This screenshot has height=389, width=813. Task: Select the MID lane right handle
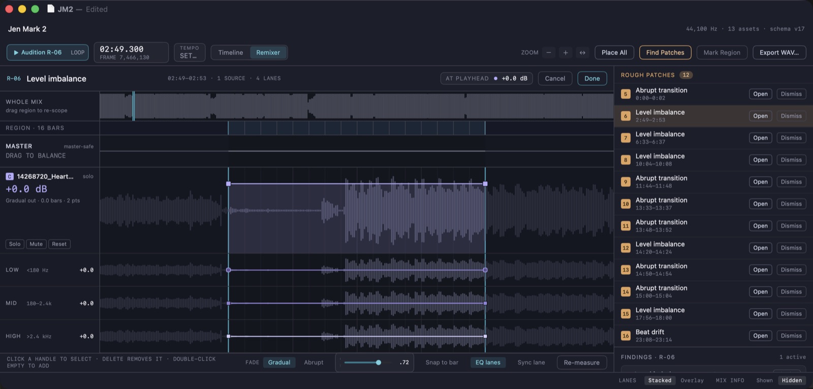(485, 303)
